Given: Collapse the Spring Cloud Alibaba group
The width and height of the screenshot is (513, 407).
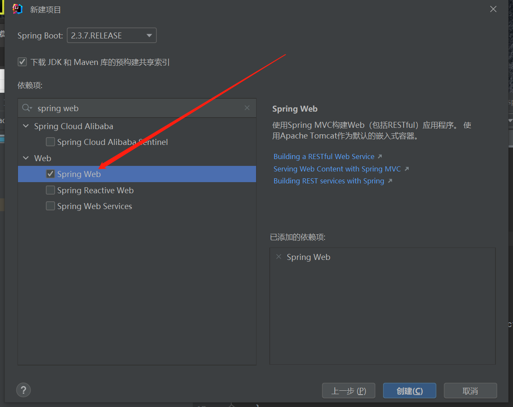Looking at the screenshot, I should pyautogui.click(x=26, y=126).
